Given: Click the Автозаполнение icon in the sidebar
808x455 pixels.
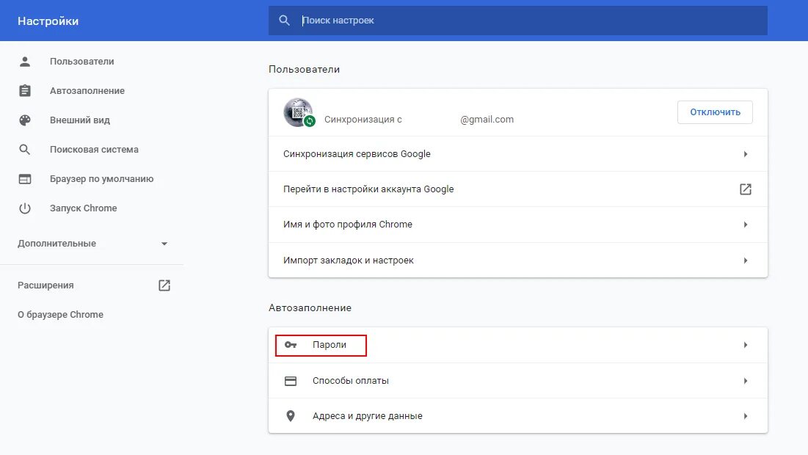Looking at the screenshot, I should [x=25, y=90].
